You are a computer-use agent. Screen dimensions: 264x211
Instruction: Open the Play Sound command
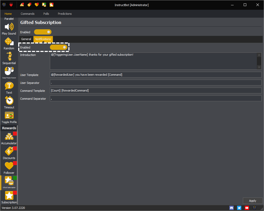click(9, 29)
